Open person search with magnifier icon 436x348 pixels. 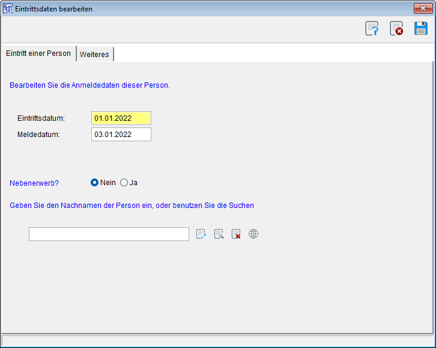tap(219, 234)
